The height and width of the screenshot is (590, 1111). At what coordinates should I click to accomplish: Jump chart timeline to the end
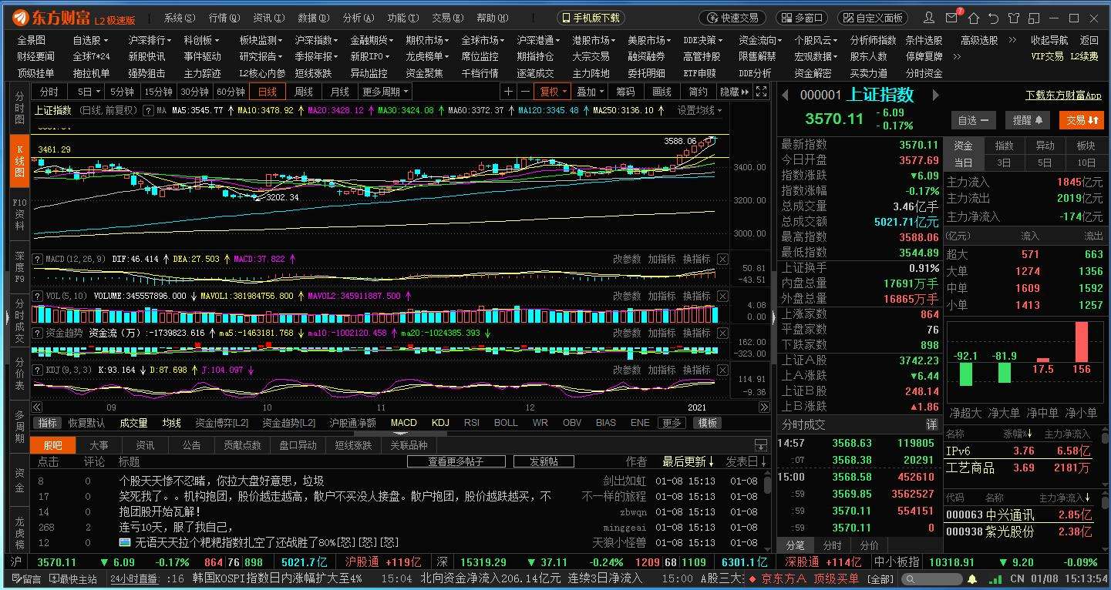pos(763,407)
